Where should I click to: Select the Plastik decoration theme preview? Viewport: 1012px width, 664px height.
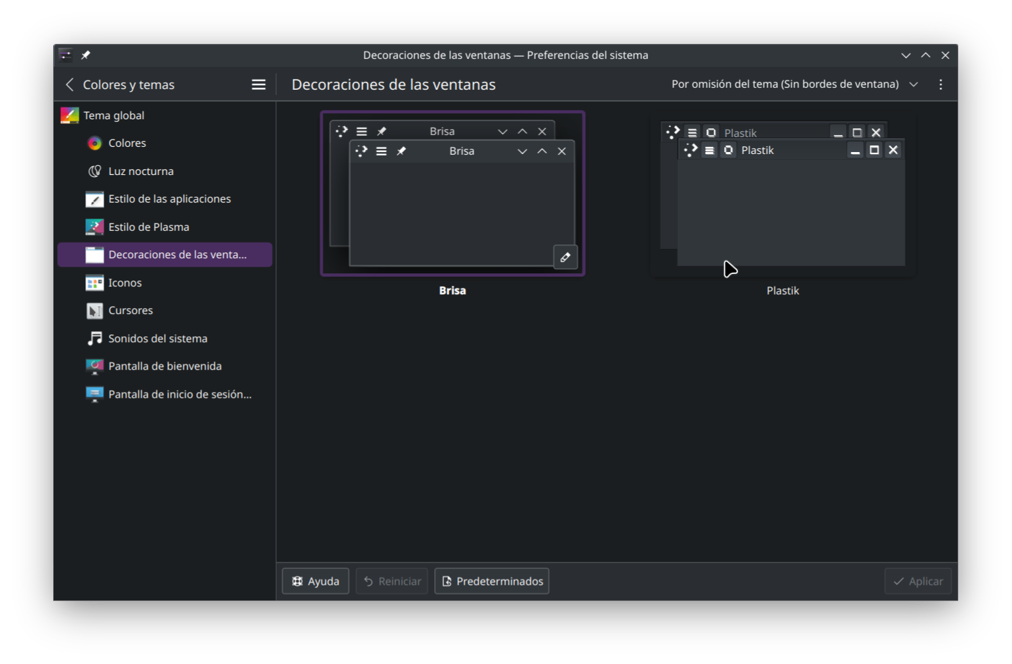click(783, 193)
